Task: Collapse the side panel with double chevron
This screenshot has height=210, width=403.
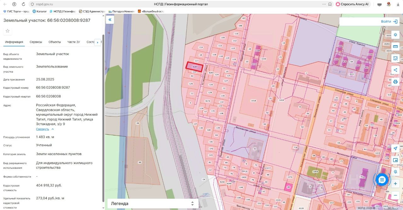Action: click(110, 20)
